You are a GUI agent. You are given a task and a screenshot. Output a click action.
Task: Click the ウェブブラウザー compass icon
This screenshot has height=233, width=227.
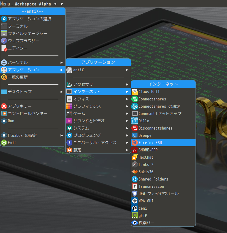click(x=4, y=41)
